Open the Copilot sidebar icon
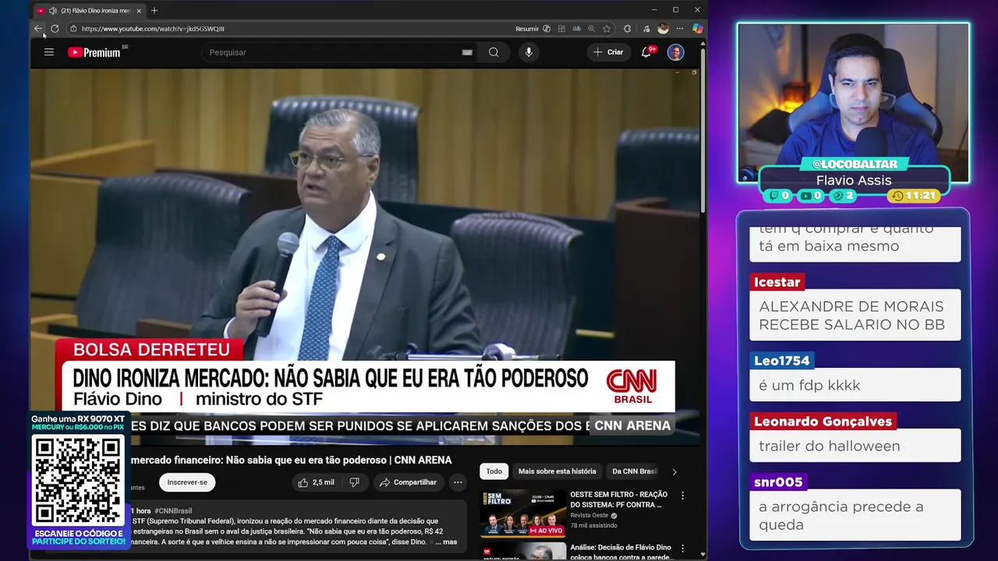The height and width of the screenshot is (561, 998). tap(698, 29)
